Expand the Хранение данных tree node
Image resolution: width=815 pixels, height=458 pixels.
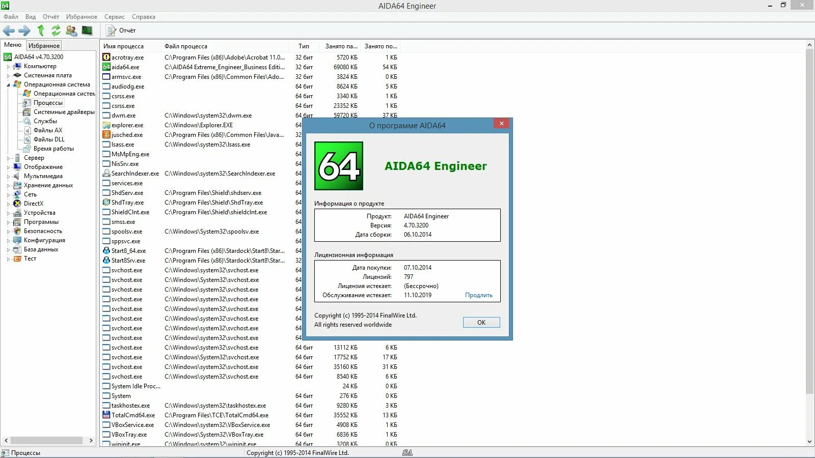8,186
